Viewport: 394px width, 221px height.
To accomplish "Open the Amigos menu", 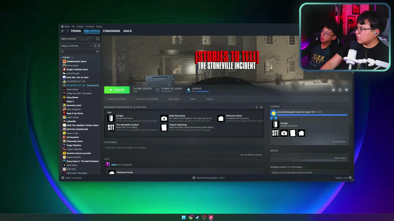I will click(x=80, y=26).
